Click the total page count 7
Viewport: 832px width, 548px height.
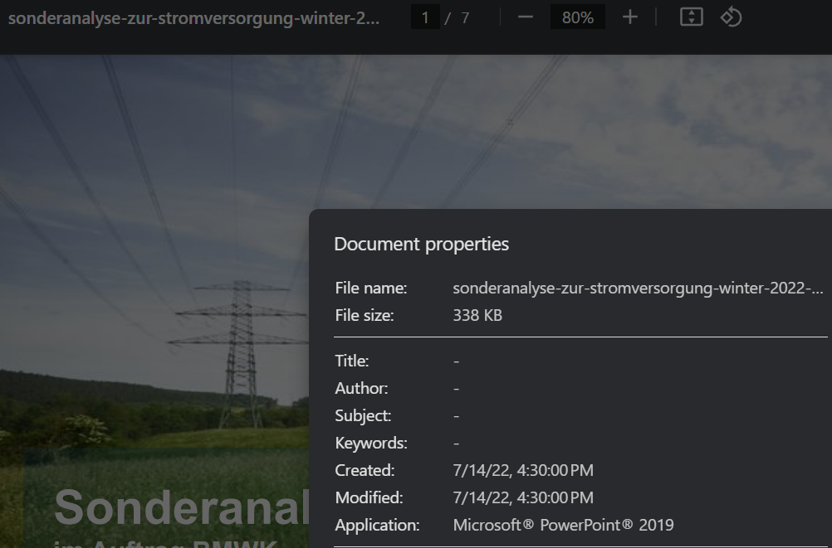465,18
